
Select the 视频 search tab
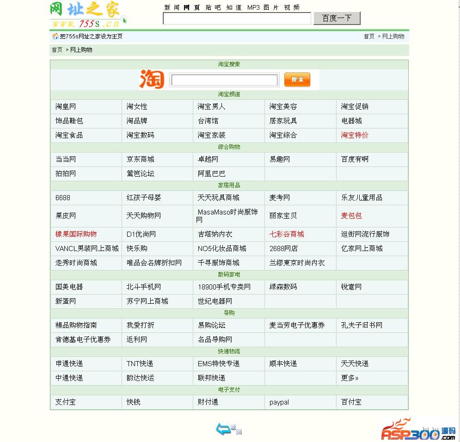click(x=292, y=7)
